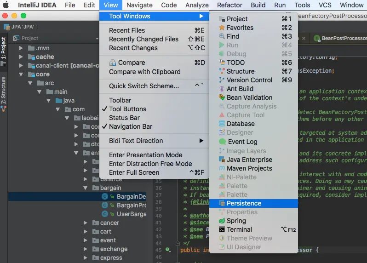The width and height of the screenshot is (367, 263).
Task: Expand the canal-client folder
Action: click(21, 65)
